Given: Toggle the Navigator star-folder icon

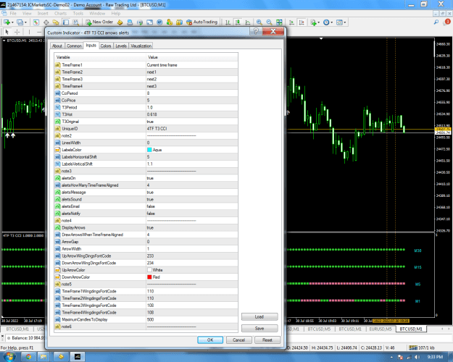Looking at the screenshot, I should [56, 22].
